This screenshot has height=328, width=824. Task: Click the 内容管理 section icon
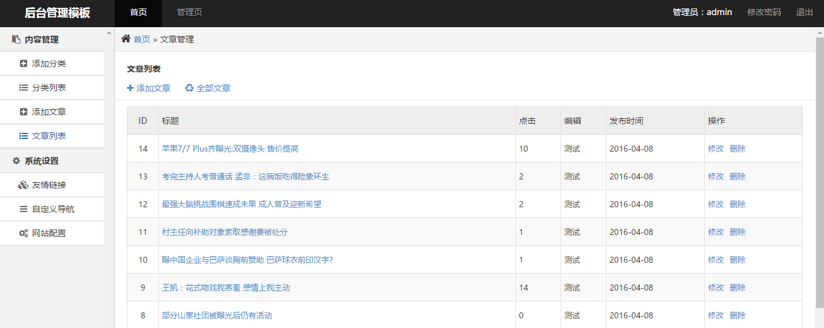16,40
